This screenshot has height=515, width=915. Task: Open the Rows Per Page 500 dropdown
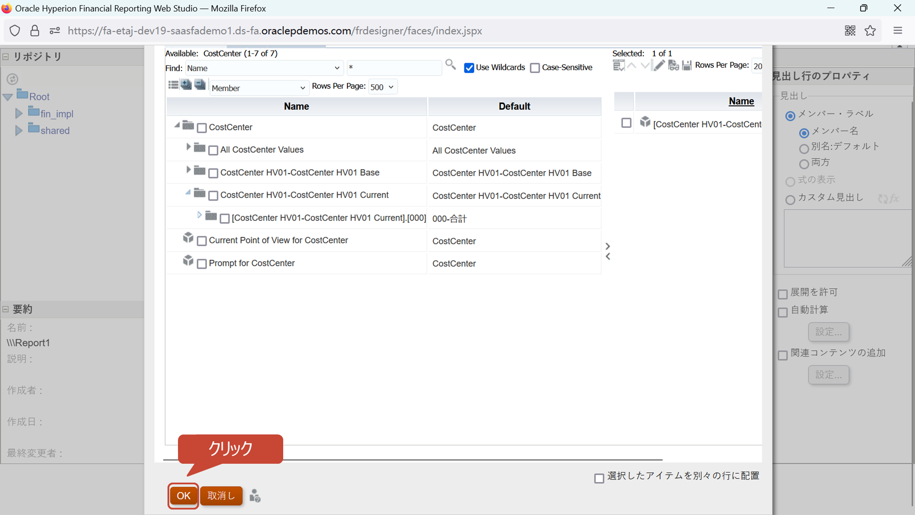coord(382,87)
